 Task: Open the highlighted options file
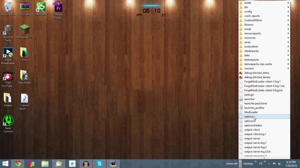click(264, 117)
